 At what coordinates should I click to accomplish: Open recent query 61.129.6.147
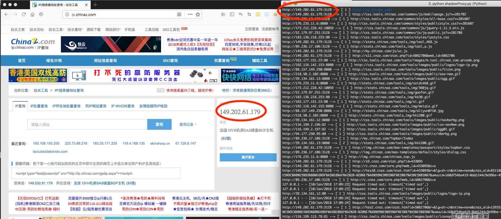[186, 144]
